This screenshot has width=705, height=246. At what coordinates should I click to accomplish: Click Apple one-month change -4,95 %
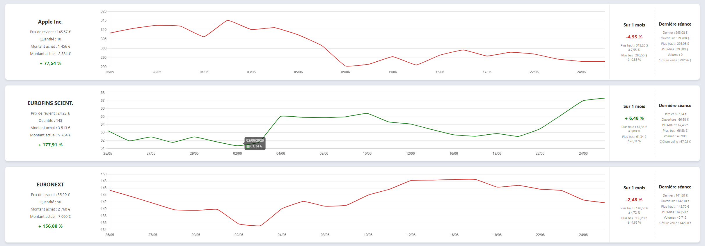(634, 37)
